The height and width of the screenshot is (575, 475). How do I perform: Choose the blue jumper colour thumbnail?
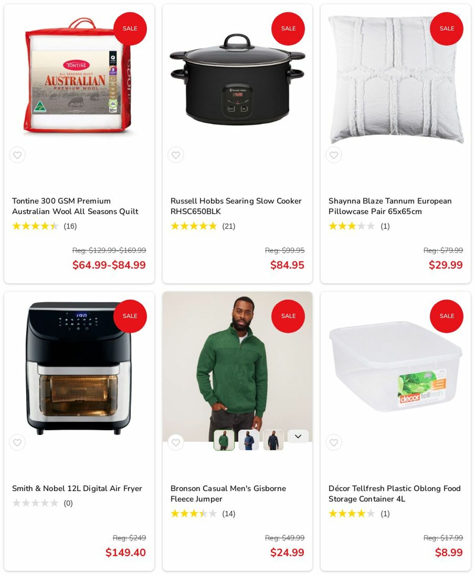(x=249, y=440)
